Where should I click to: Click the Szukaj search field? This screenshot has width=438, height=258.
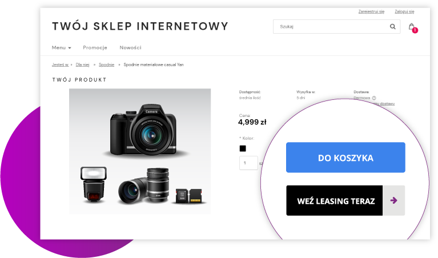point(331,26)
